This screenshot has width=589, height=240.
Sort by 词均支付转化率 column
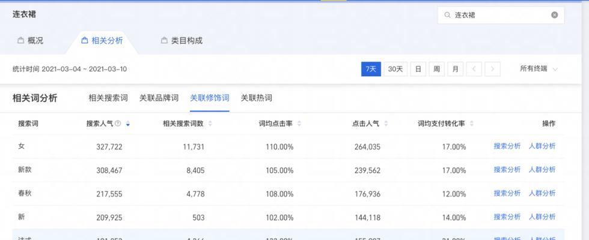pyautogui.click(x=472, y=124)
